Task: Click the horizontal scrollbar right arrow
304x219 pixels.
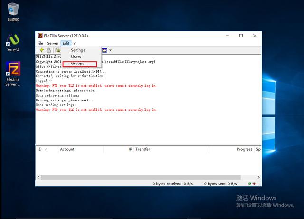Action: click(258, 177)
